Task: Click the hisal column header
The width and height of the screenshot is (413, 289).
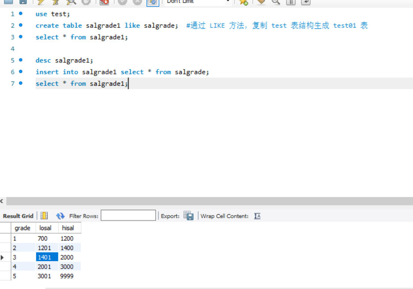Action: click(69, 228)
